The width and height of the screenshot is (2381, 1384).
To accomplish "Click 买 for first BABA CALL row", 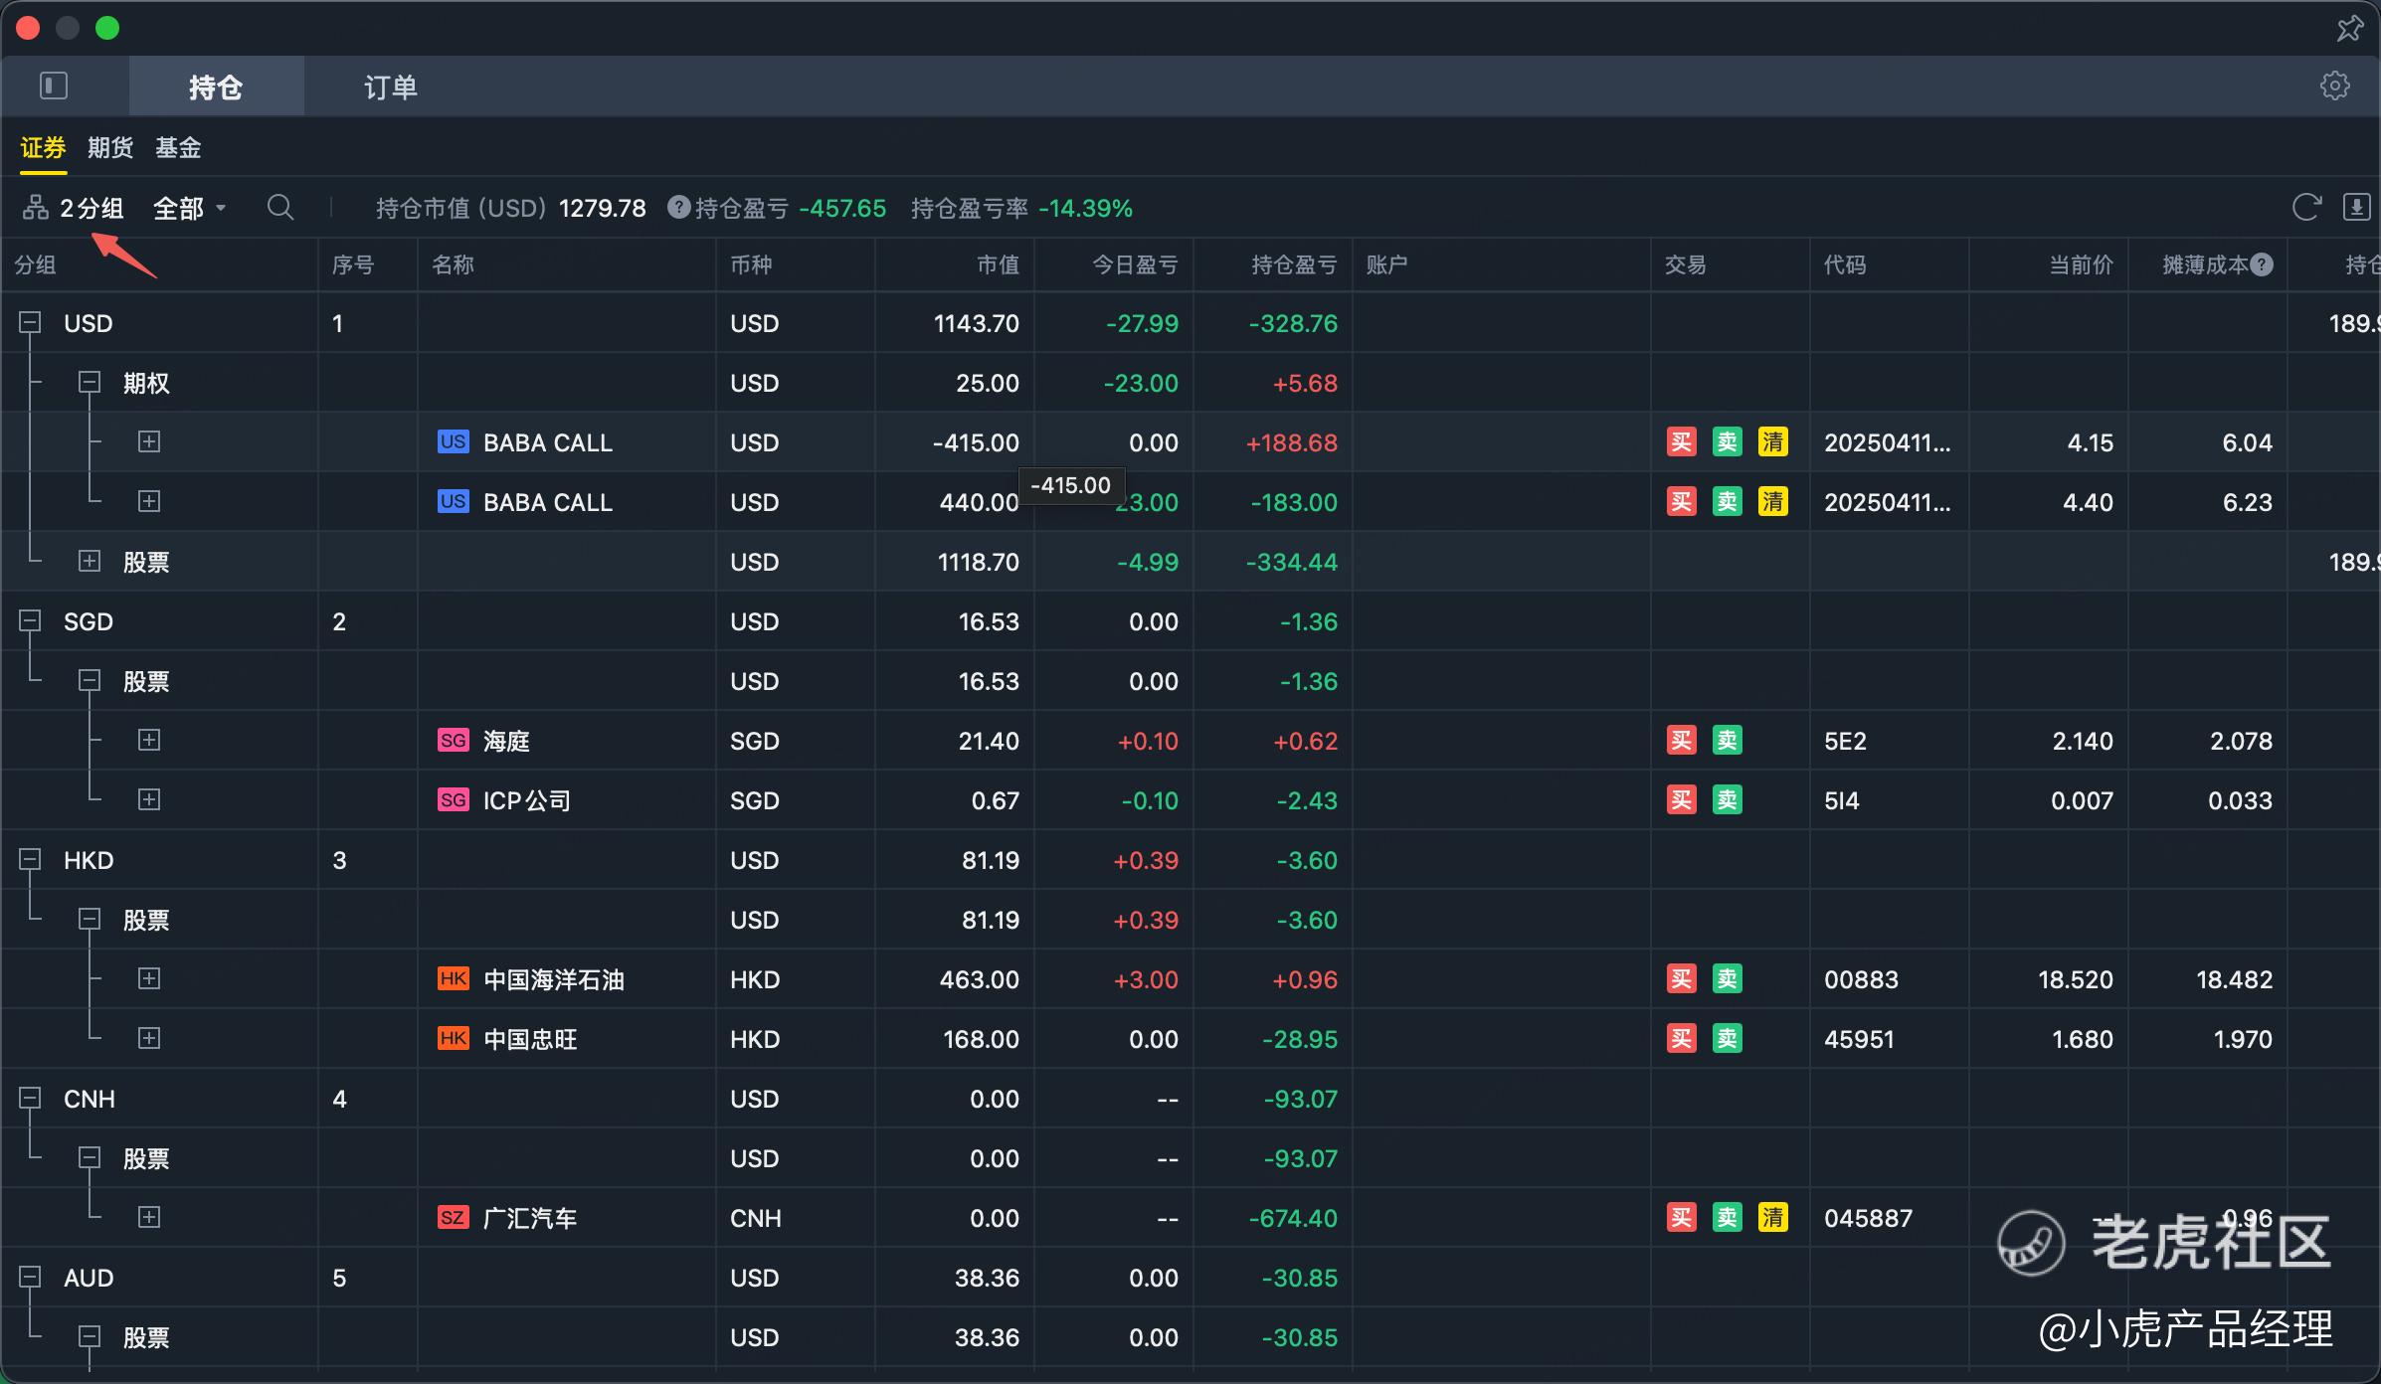I will click(x=1681, y=442).
